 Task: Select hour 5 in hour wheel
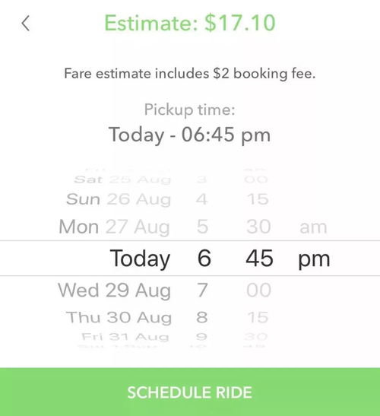point(202,227)
